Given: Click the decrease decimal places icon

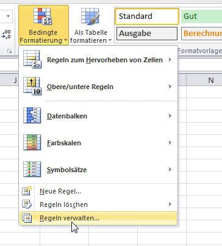Looking at the screenshot, I should pyautogui.click(x=7, y=34).
